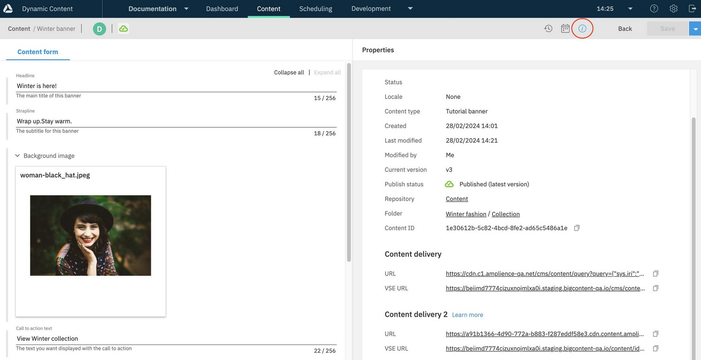This screenshot has width=701, height=360.
Task: Copy the Content delivery URL
Action: click(655, 273)
